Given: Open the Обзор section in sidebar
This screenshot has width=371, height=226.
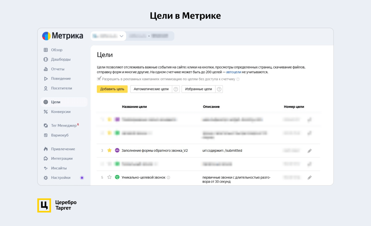Looking at the screenshot, I should pyautogui.click(x=56, y=50).
